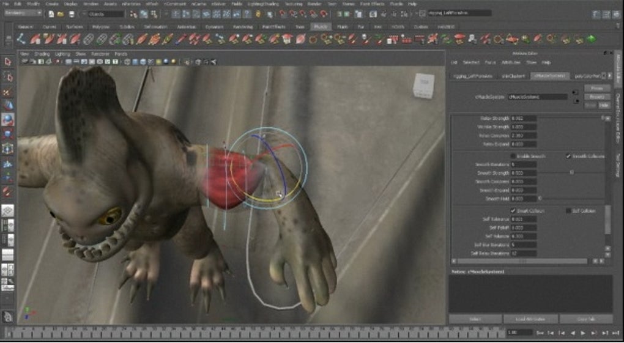The width and height of the screenshot is (624, 343).
Task: Toggle select by object type mode
Action: (144, 14)
